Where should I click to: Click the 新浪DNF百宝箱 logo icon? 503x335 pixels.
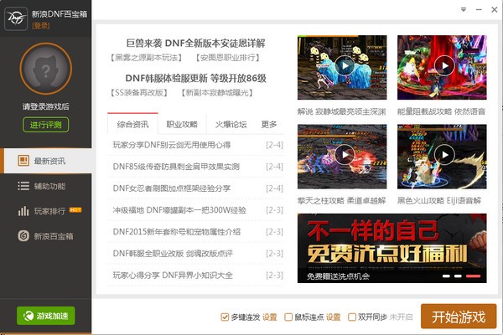[15, 21]
